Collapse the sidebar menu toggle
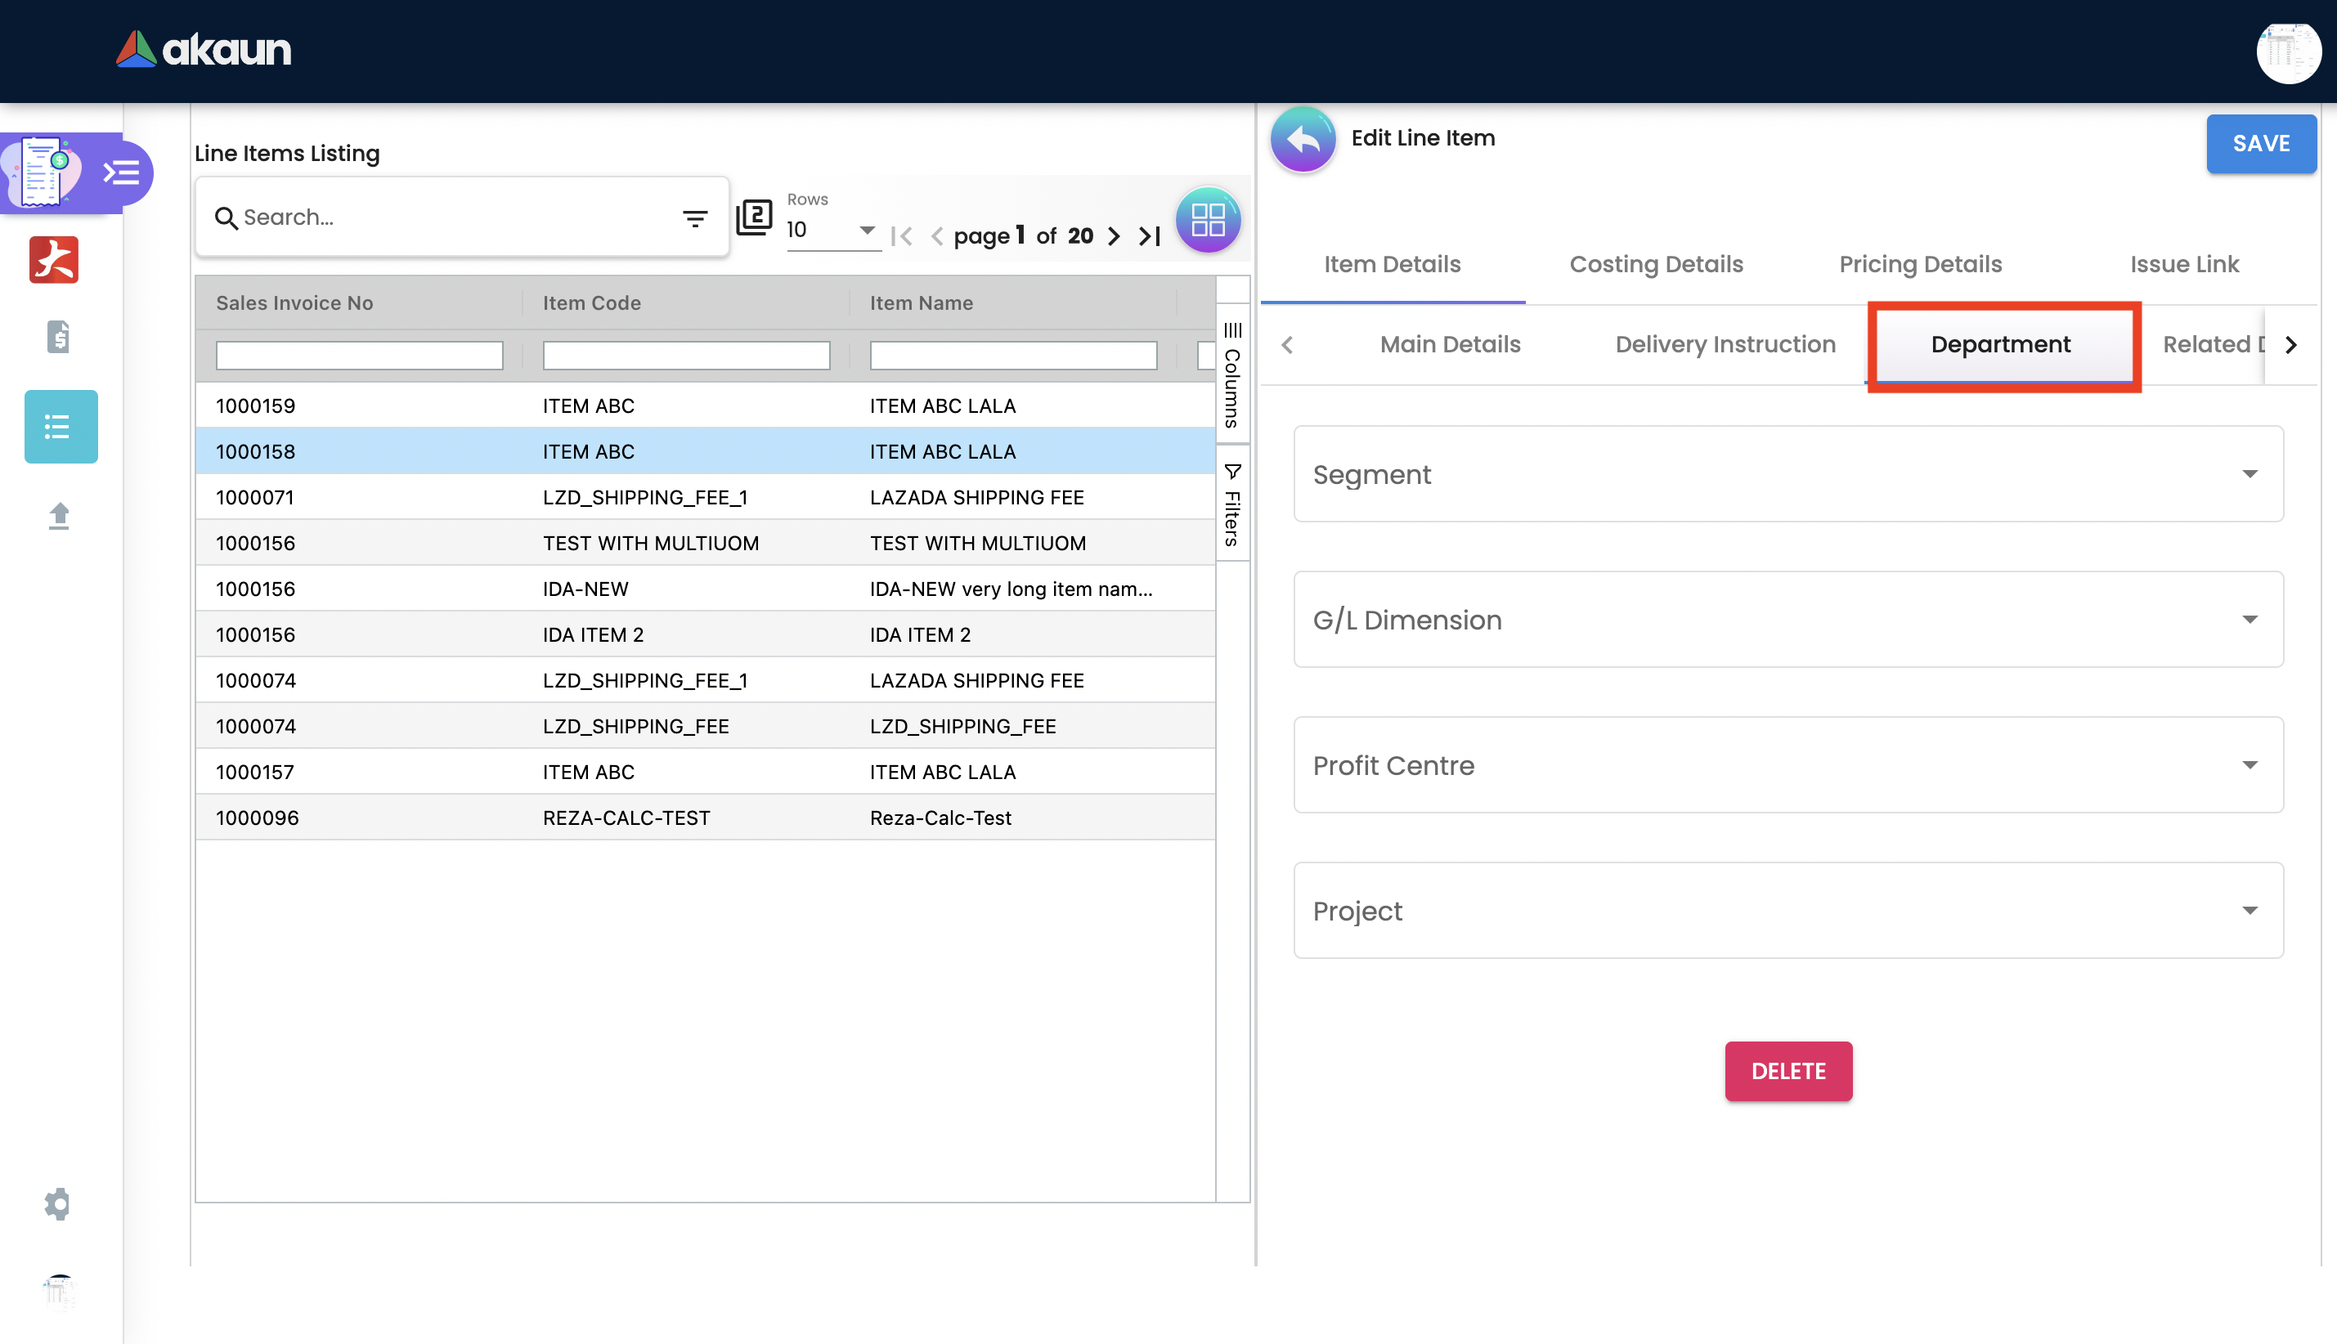 121,172
